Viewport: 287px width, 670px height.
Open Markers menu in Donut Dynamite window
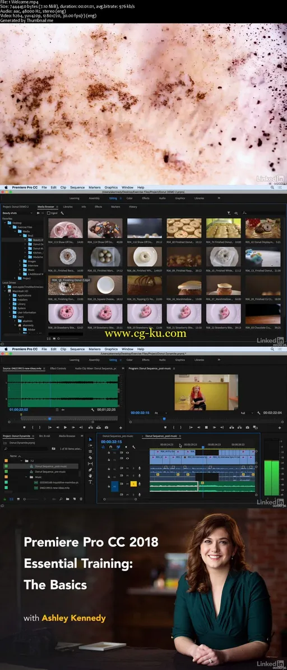click(95, 349)
